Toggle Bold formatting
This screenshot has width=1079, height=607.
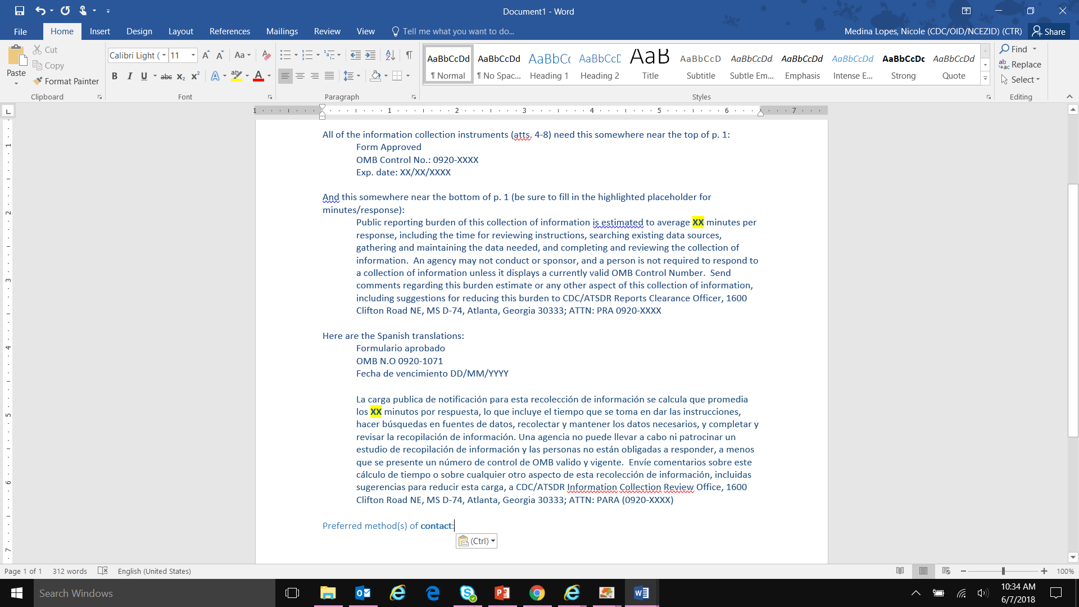click(x=115, y=76)
